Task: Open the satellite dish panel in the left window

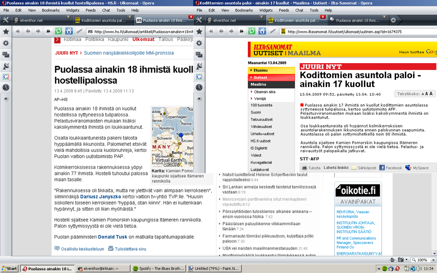Action: click(6, 66)
